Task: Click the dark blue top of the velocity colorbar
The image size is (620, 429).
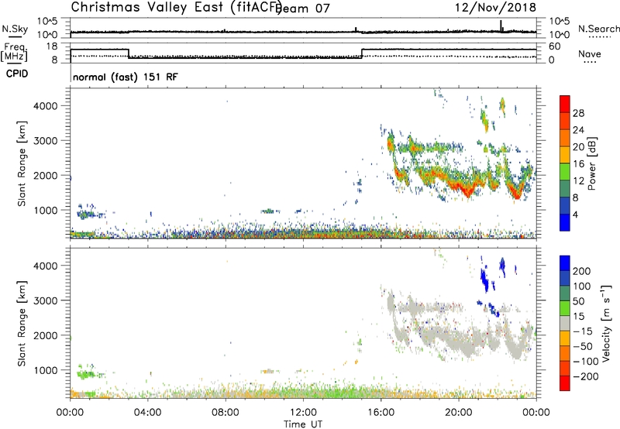Action: pos(565,263)
